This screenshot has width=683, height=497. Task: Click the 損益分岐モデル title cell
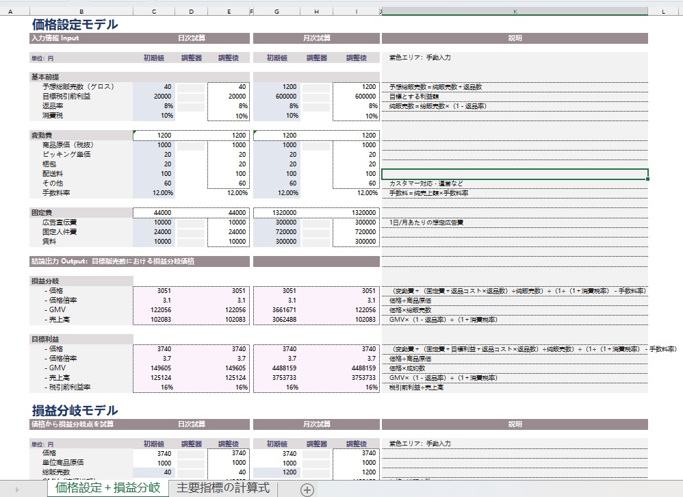(x=75, y=410)
